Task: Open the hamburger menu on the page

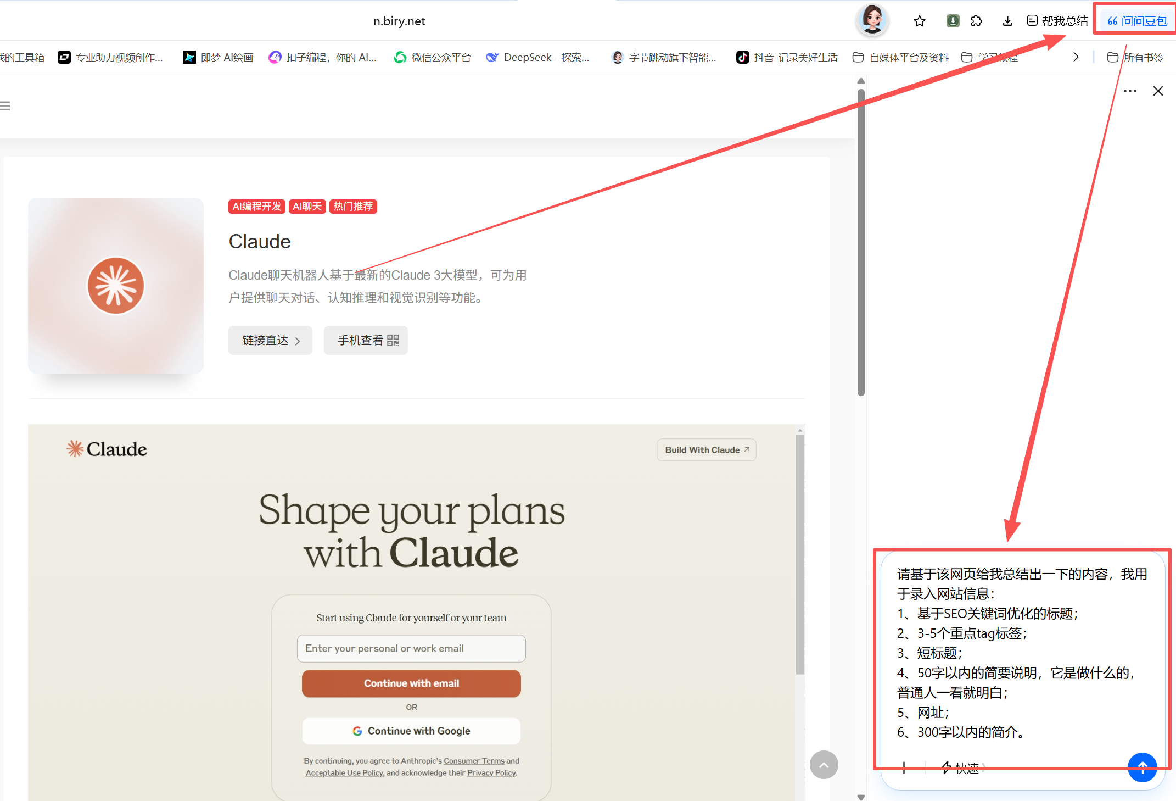Action: coord(5,105)
